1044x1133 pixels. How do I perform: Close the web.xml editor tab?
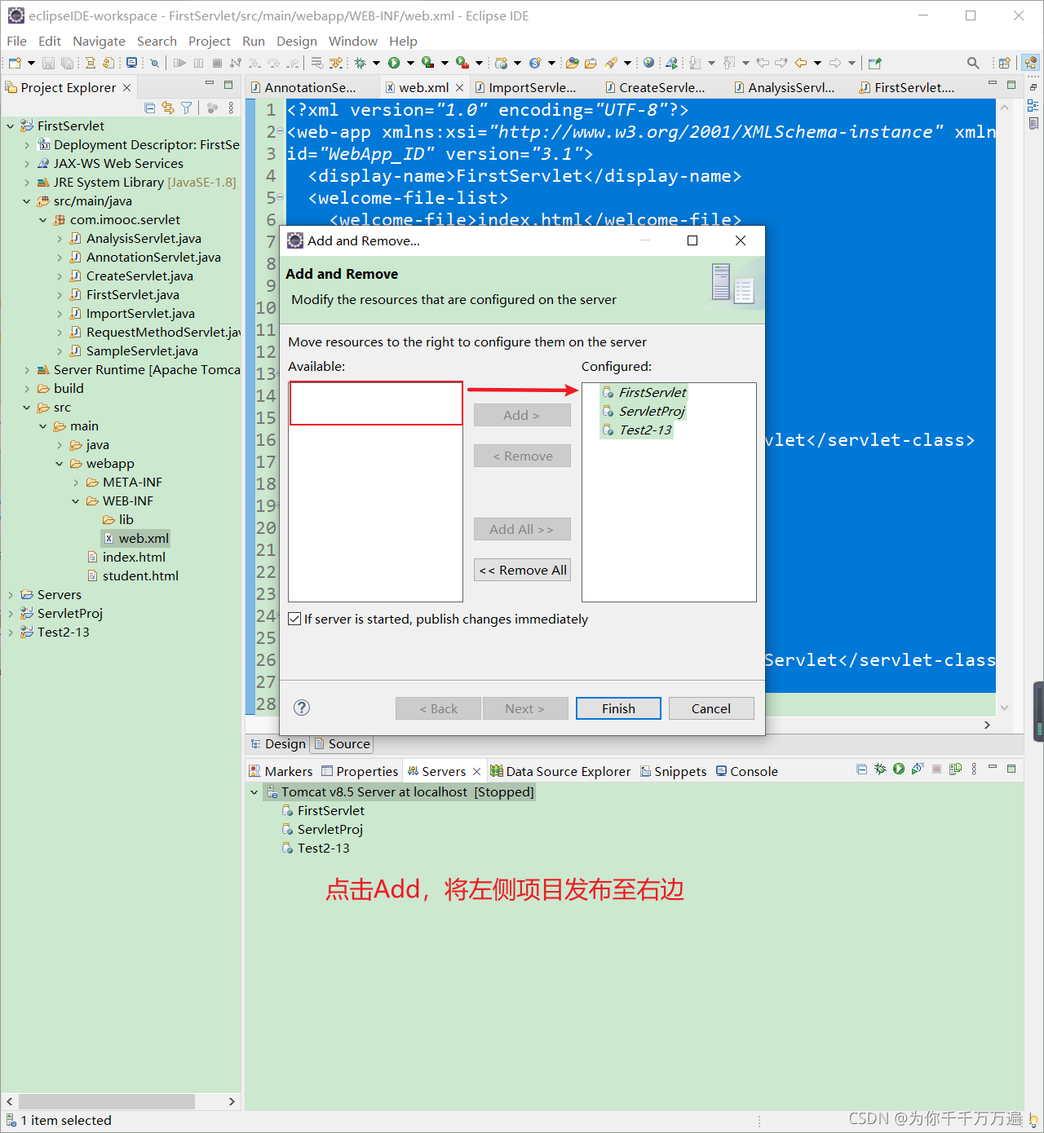click(x=460, y=88)
